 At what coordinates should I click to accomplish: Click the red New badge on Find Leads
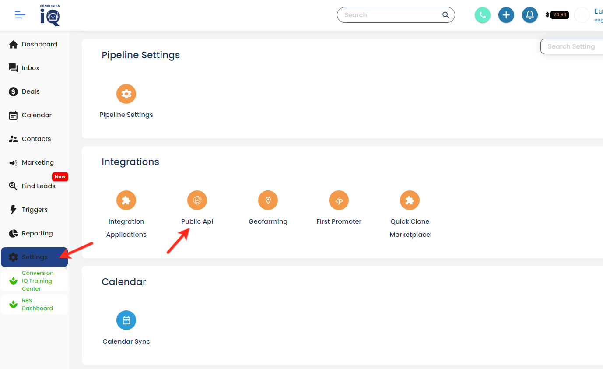coord(60,177)
